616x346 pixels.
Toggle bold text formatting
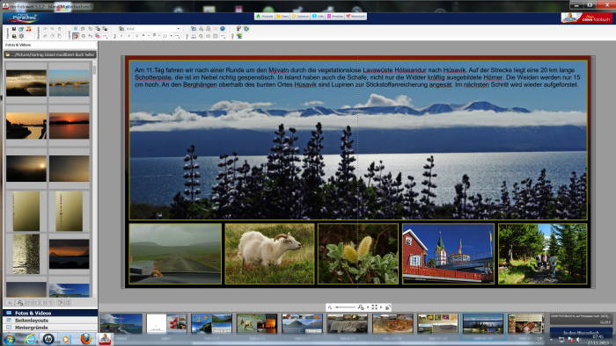pyautogui.click(x=121, y=36)
